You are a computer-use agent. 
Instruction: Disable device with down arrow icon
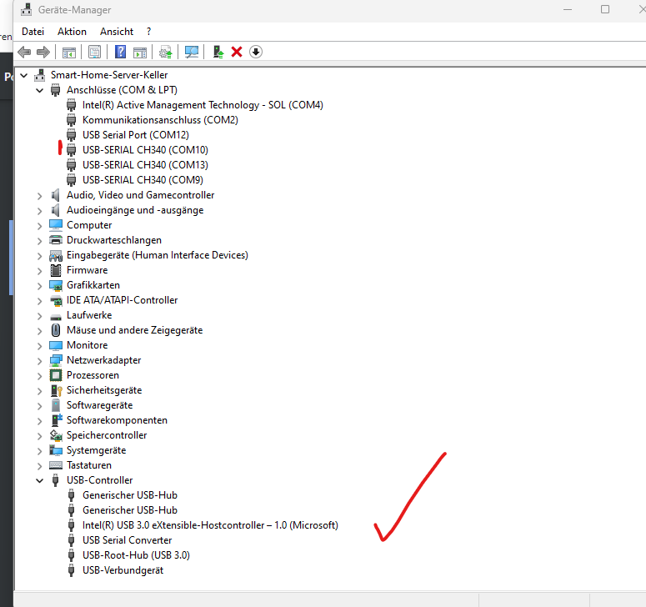tap(256, 52)
